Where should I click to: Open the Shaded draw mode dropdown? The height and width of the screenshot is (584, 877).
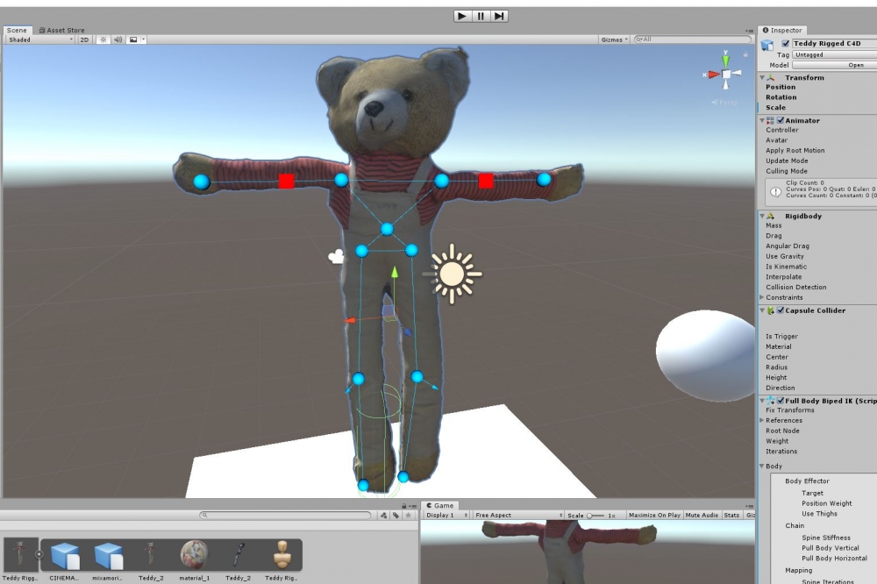(40, 39)
